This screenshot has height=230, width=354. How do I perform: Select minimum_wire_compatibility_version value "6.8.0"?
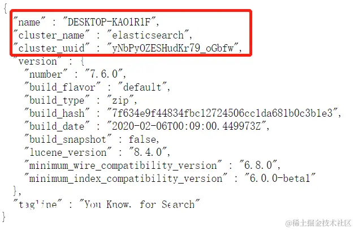pos(258,165)
